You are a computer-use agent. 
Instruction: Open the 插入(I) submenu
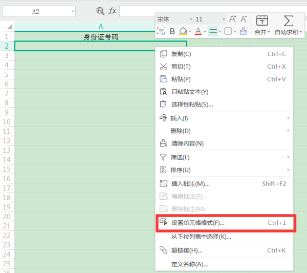click(224, 118)
